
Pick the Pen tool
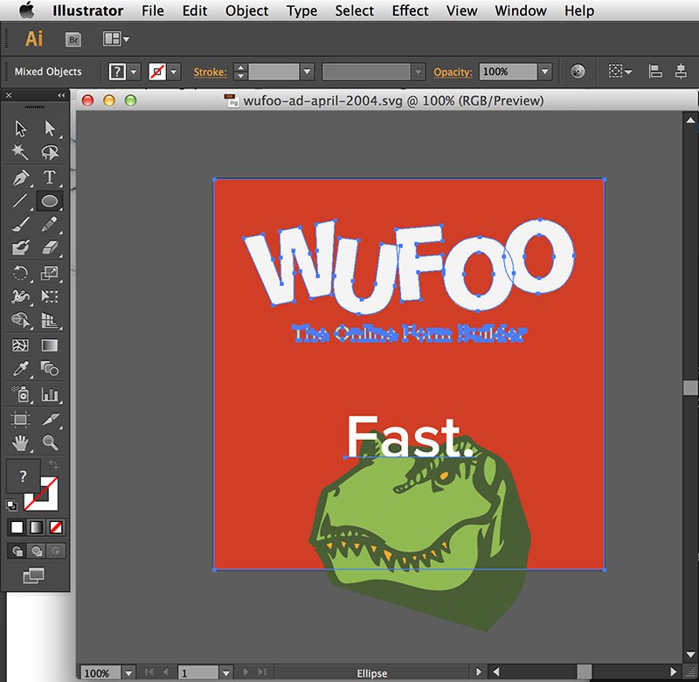(x=20, y=177)
